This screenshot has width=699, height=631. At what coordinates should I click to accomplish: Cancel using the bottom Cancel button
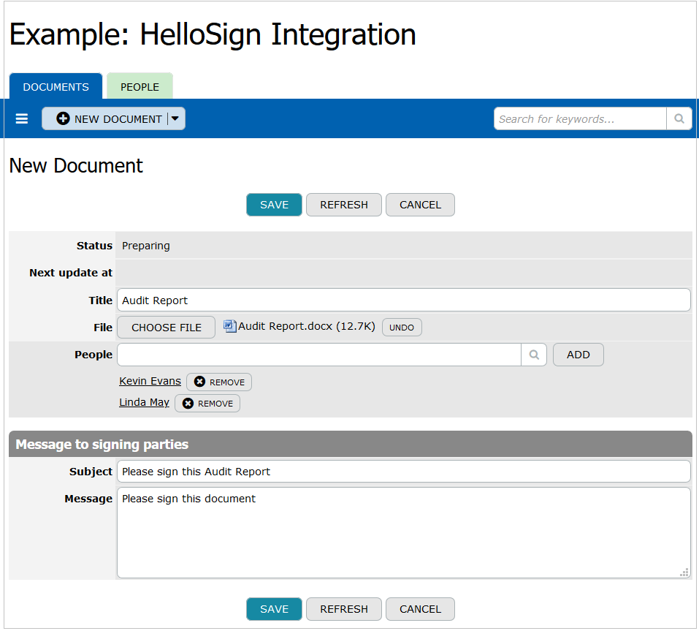420,609
